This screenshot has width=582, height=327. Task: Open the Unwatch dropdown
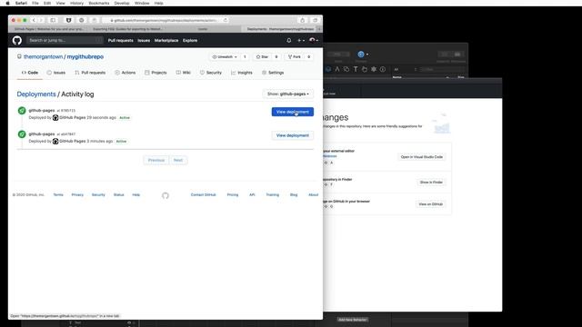[x=225, y=56]
